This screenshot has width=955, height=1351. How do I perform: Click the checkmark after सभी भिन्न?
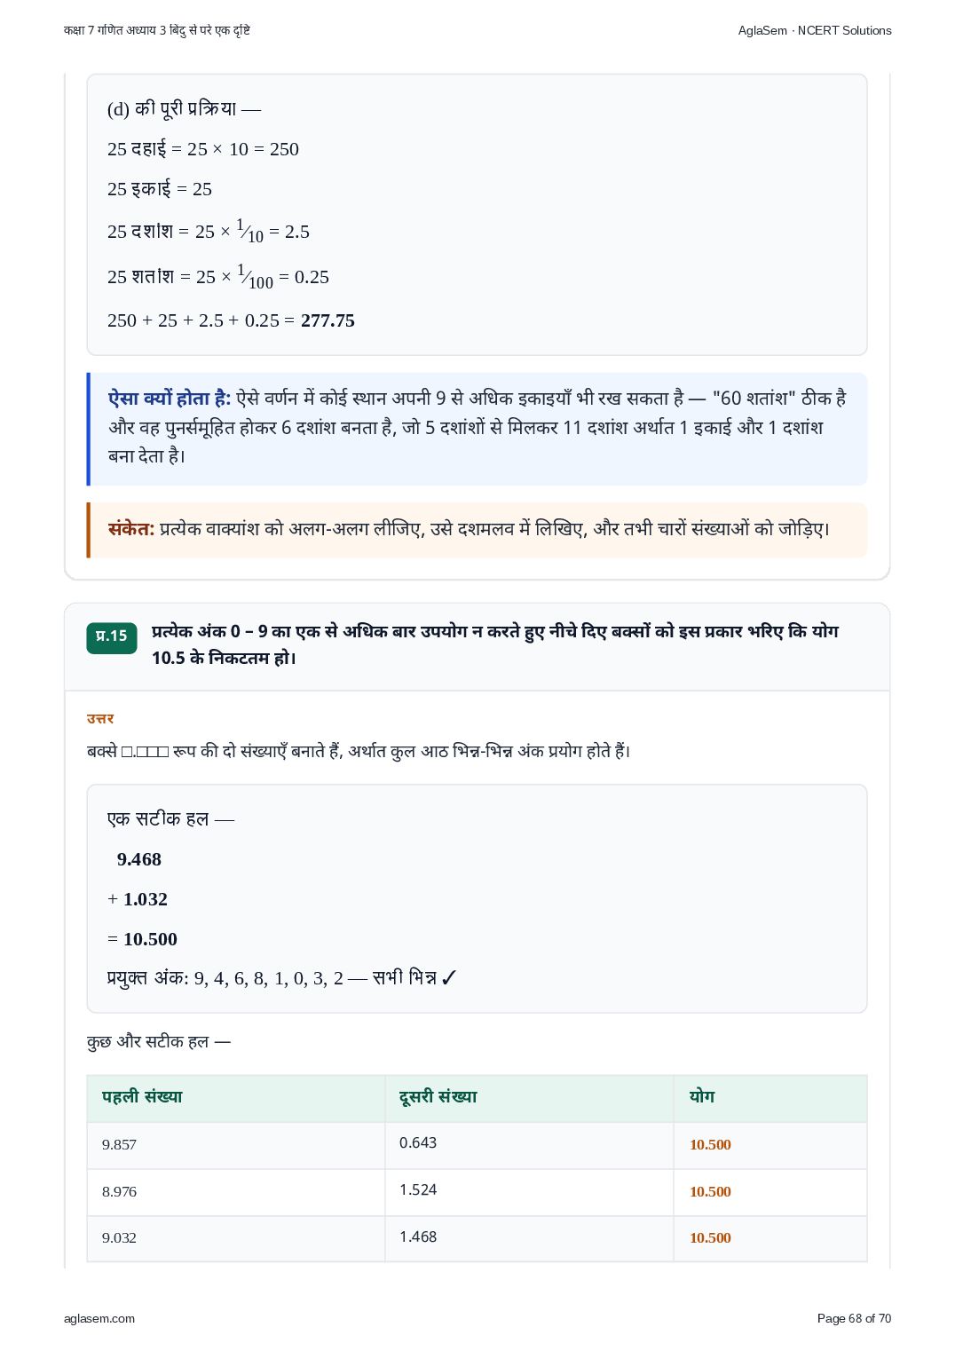(x=448, y=978)
